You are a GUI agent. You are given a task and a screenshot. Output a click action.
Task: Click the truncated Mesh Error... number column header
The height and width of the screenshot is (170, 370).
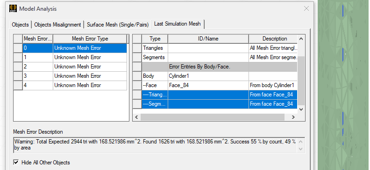38,39
